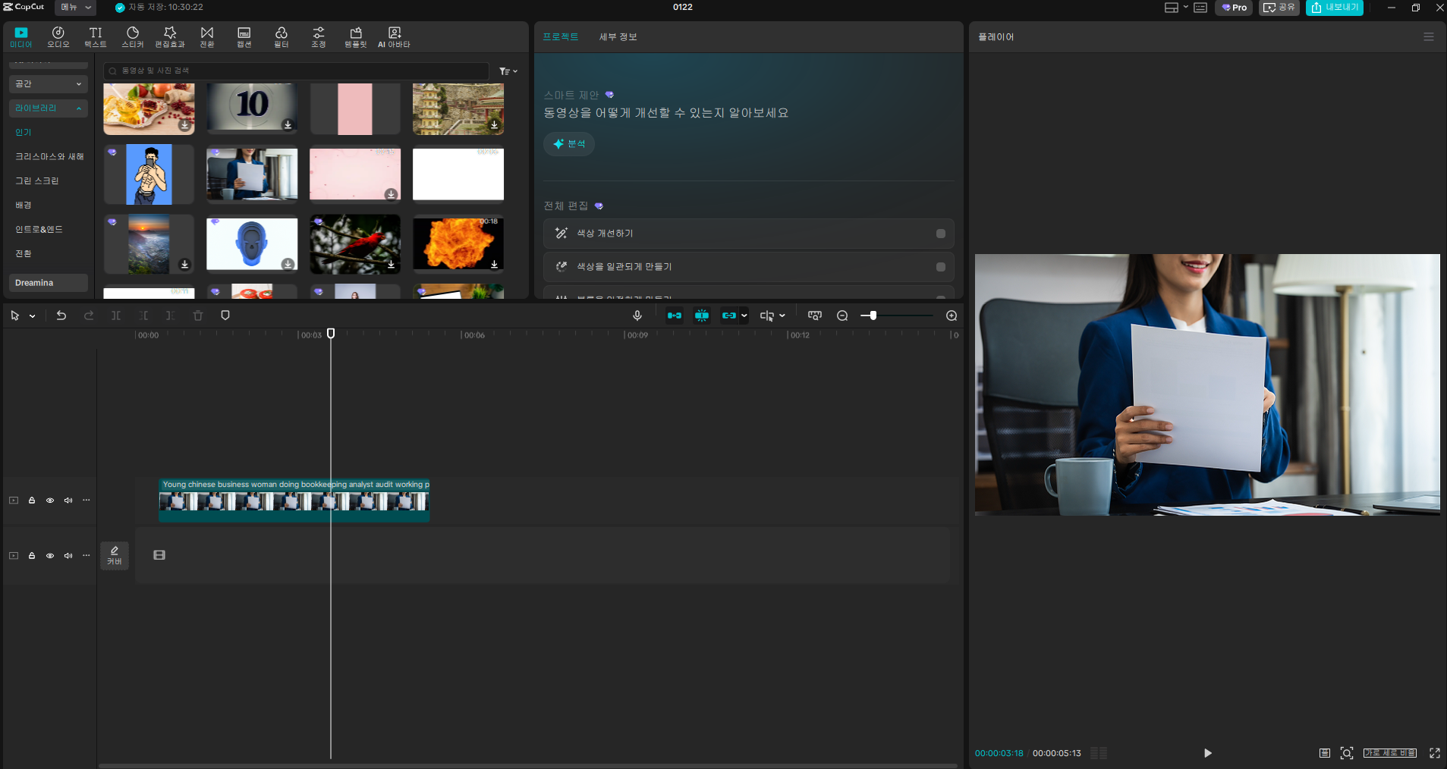Click the timeline horizontal scrollbar
Screen dimensions: 1447x769
(528, 765)
